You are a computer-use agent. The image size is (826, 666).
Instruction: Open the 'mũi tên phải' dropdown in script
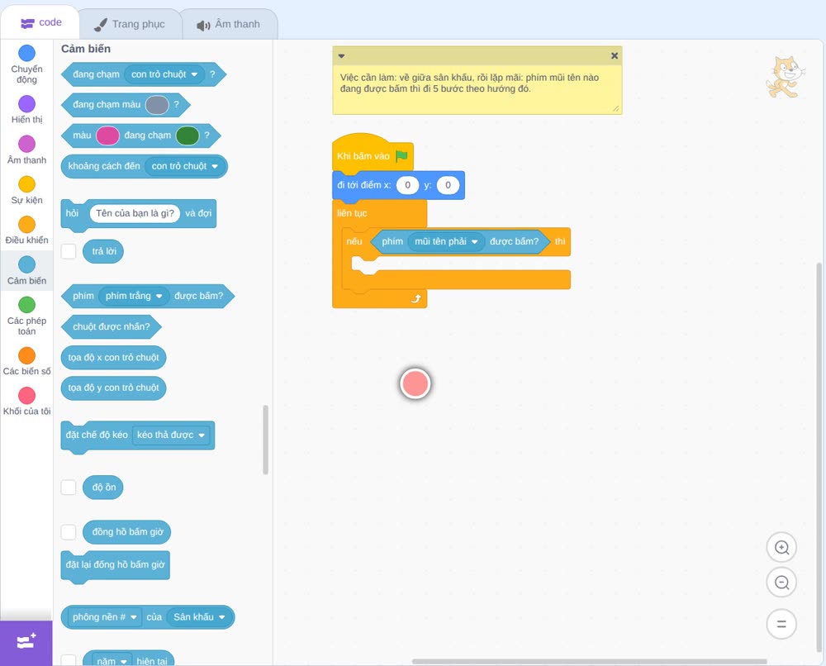coord(446,241)
